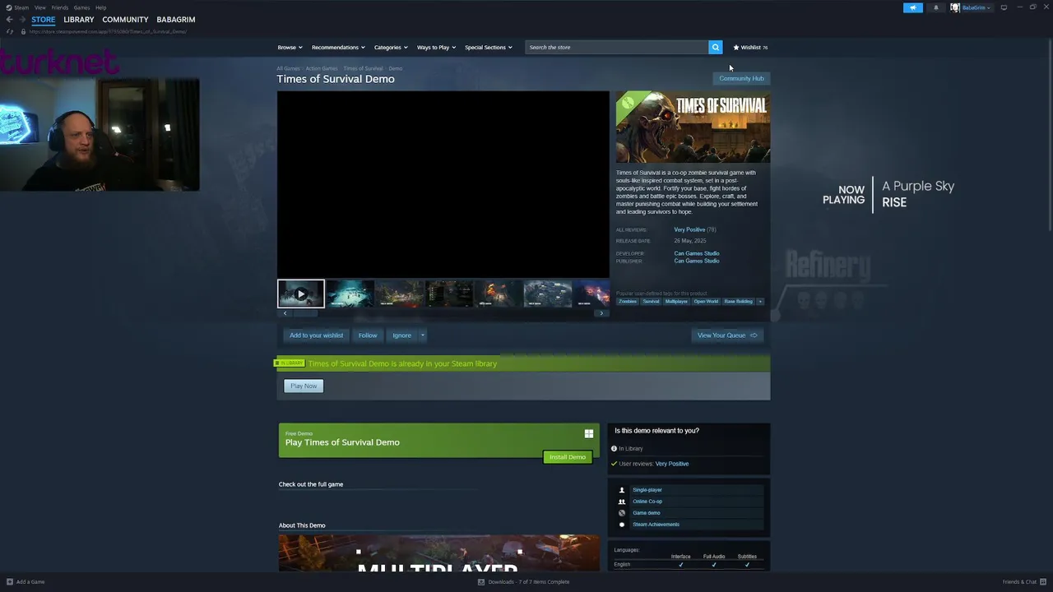Image resolution: width=1053 pixels, height=592 pixels.
Task: Click the Multiplayer tag
Action: pos(676,302)
